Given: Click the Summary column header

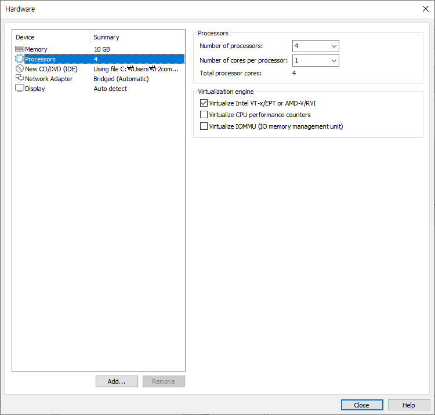Looking at the screenshot, I should pyautogui.click(x=137, y=37).
